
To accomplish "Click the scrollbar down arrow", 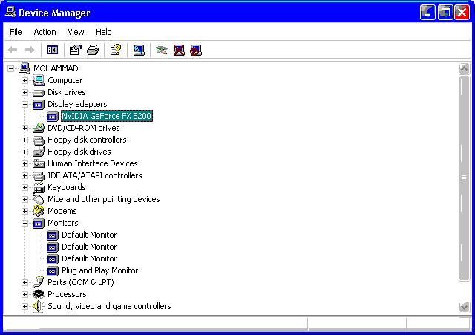I will pos(464,307).
